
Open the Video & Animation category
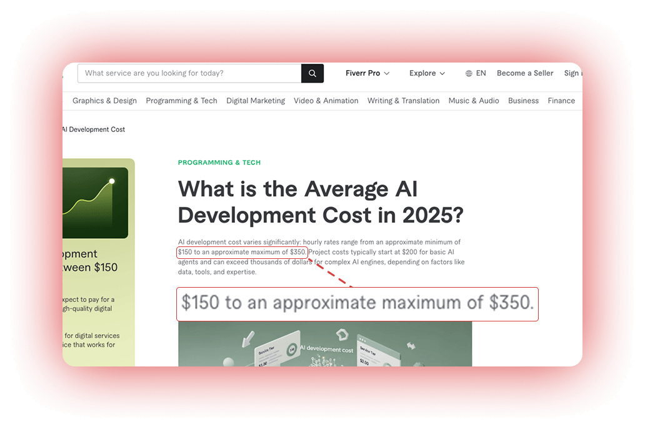click(326, 101)
